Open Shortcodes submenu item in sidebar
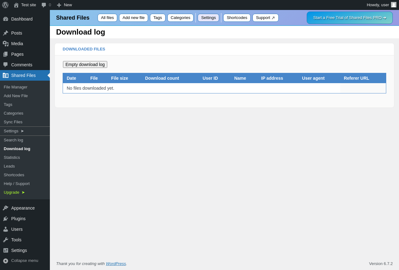This screenshot has height=270, width=399. pos(14,175)
